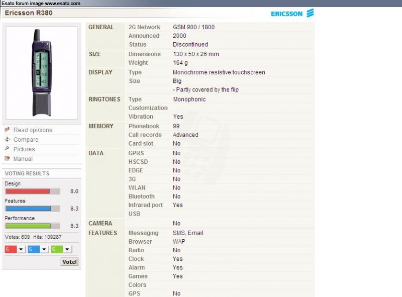
Task: Click the CAMERA section heading
Action: [100, 224]
